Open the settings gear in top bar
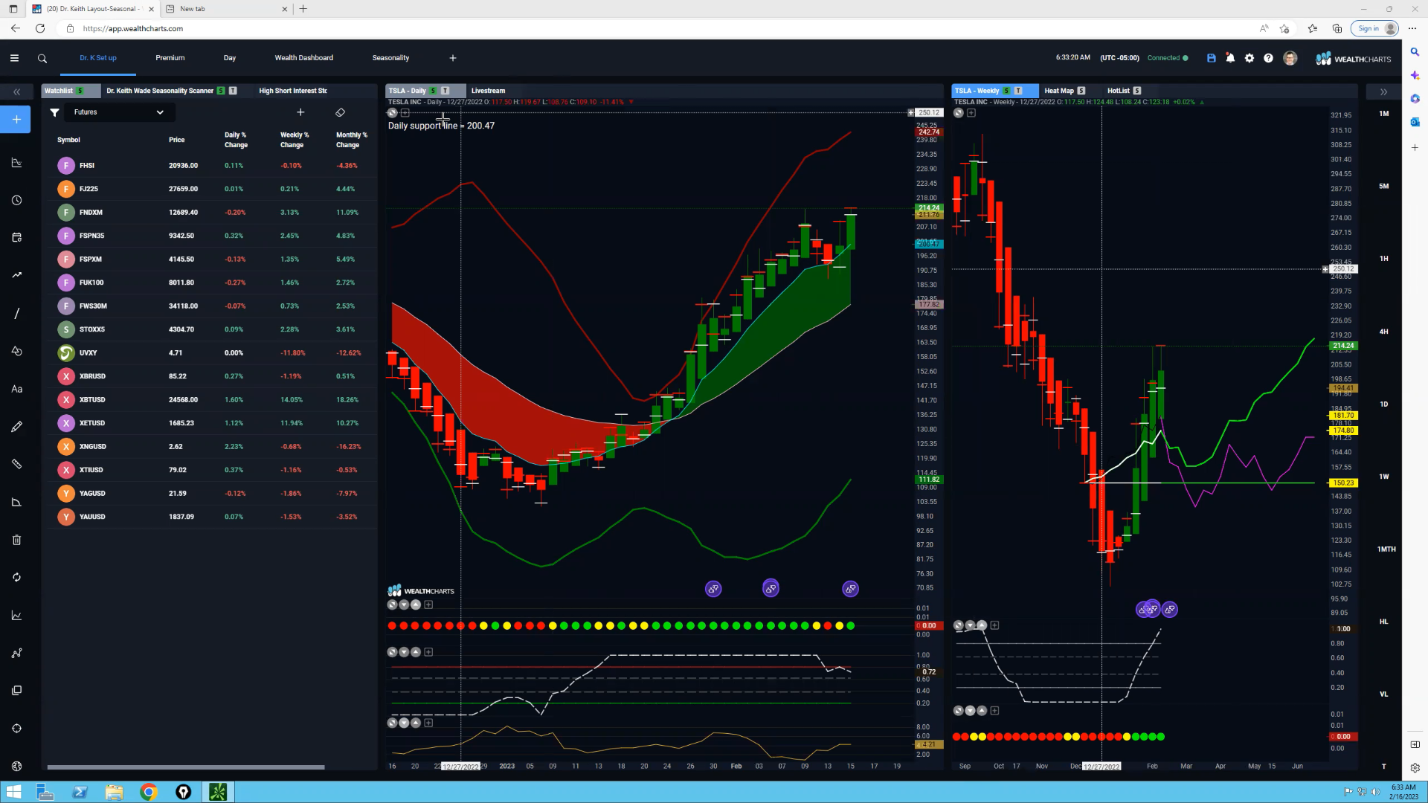Image resolution: width=1428 pixels, height=803 pixels. coord(1249,58)
